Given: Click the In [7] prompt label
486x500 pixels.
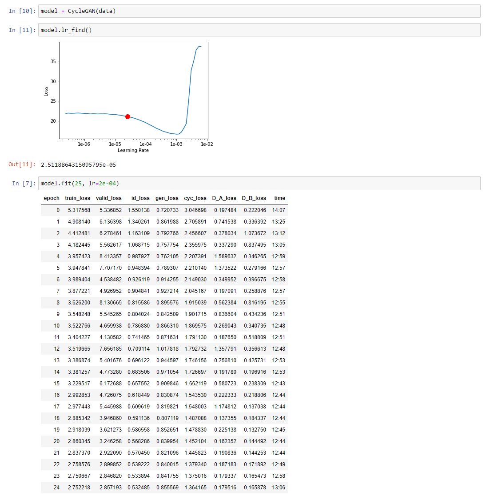Looking at the screenshot, I should [24, 184].
